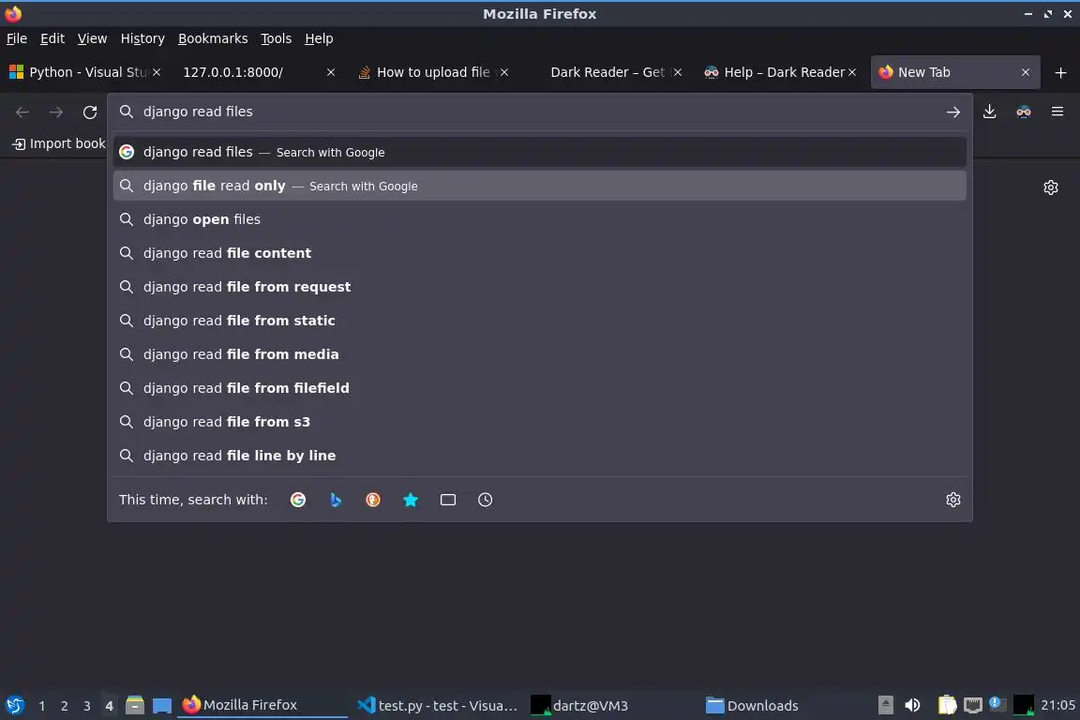Open the Help menu
The width and height of the screenshot is (1080, 720).
click(x=319, y=38)
